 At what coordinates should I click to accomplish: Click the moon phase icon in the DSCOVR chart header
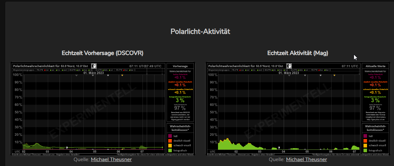(x=94, y=66)
